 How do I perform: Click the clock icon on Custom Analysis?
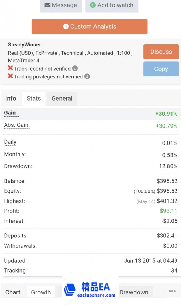point(66,26)
